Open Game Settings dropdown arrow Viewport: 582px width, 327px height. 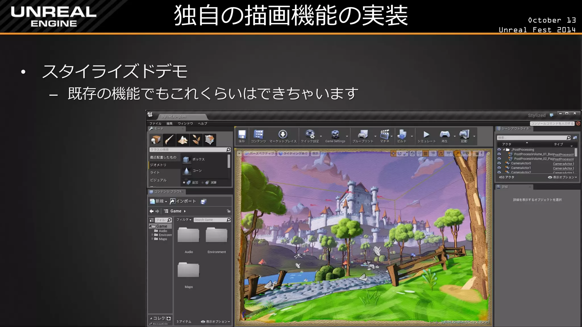click(x=347, y=136)
